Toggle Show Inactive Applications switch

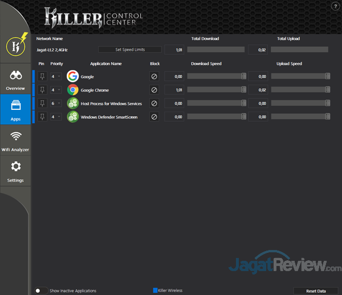[41, 290]
